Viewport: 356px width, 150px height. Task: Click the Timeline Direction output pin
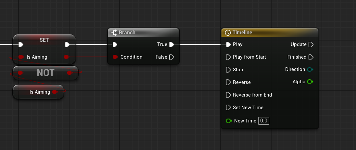(x=310, y=69)
